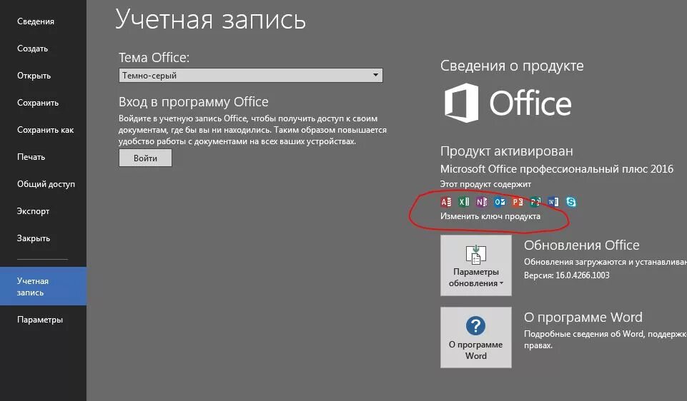
Task: Click the version text 16.0.4266.1003
Action: point(583,275)
